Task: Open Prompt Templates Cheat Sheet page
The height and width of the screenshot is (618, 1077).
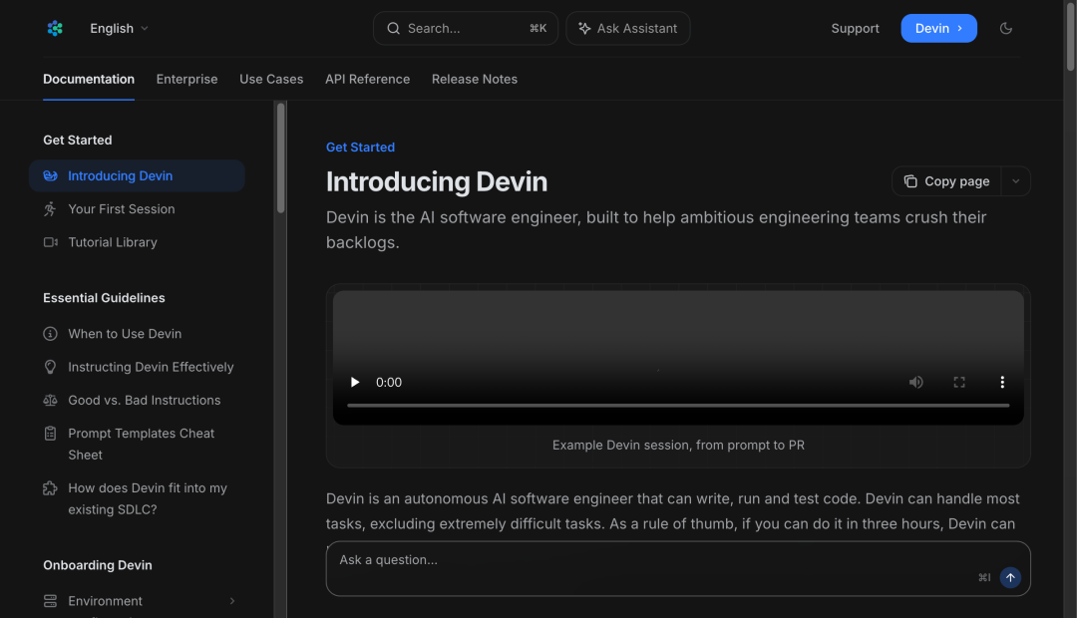Action: pyautogui.click(x=141, y=445)
